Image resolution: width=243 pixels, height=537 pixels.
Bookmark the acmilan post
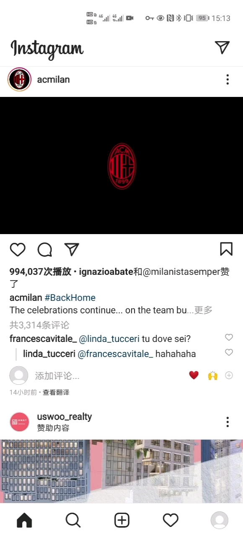point(226,249)
